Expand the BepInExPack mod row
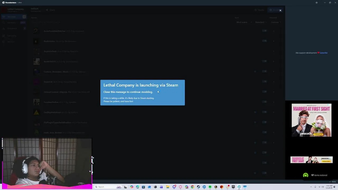Viewport: 338px width, 190px height. 274,51
